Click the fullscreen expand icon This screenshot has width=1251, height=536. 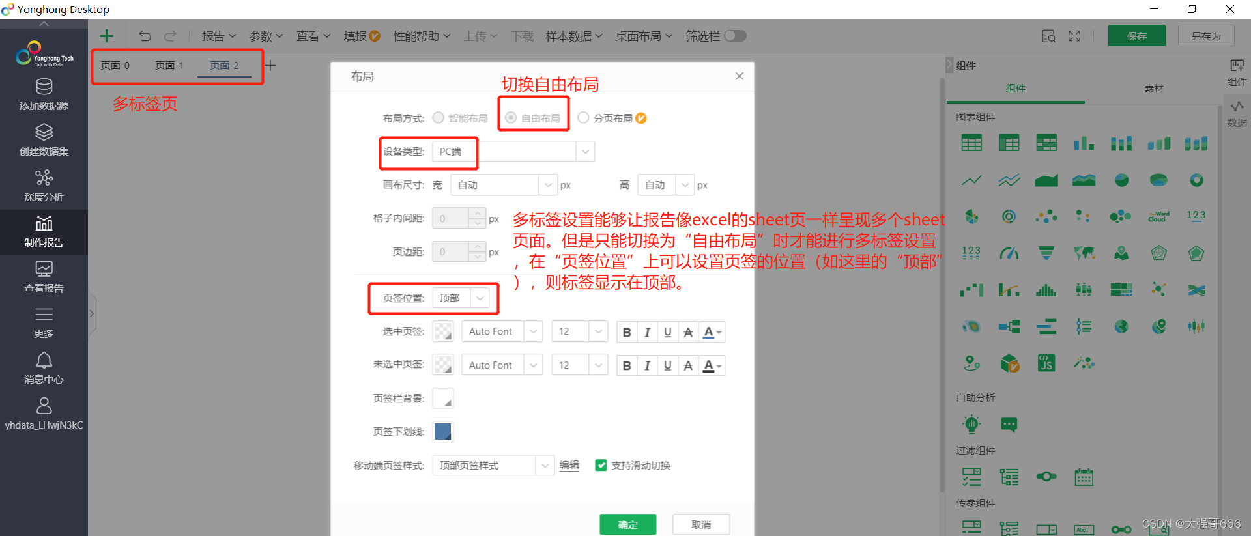click(1074, 36)
